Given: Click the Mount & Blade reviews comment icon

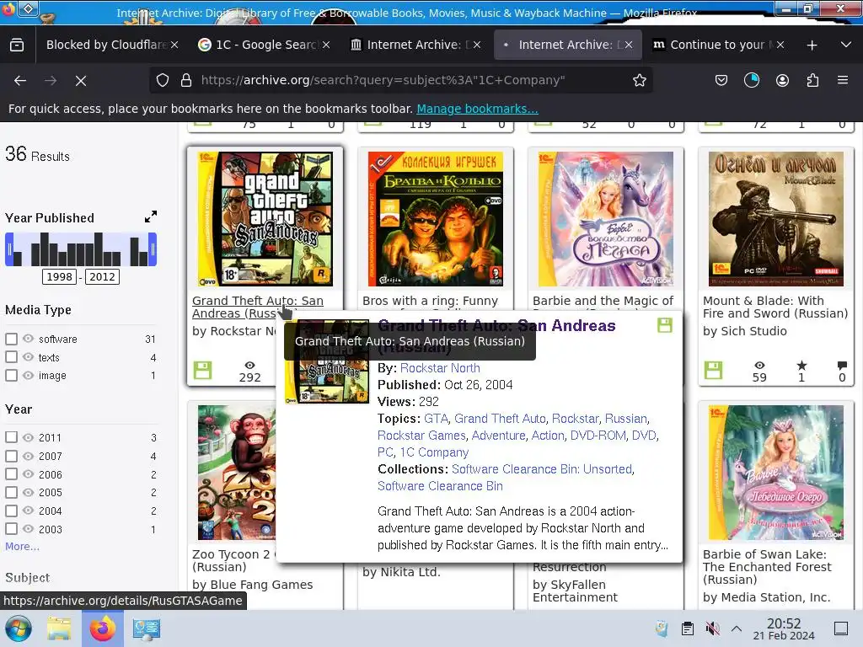Looking at the screenshot, I should pos(842,366).
